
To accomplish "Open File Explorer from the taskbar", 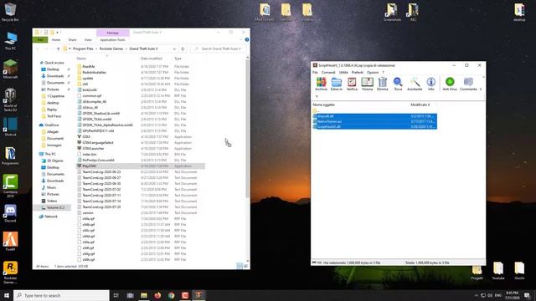I will 144,295.
